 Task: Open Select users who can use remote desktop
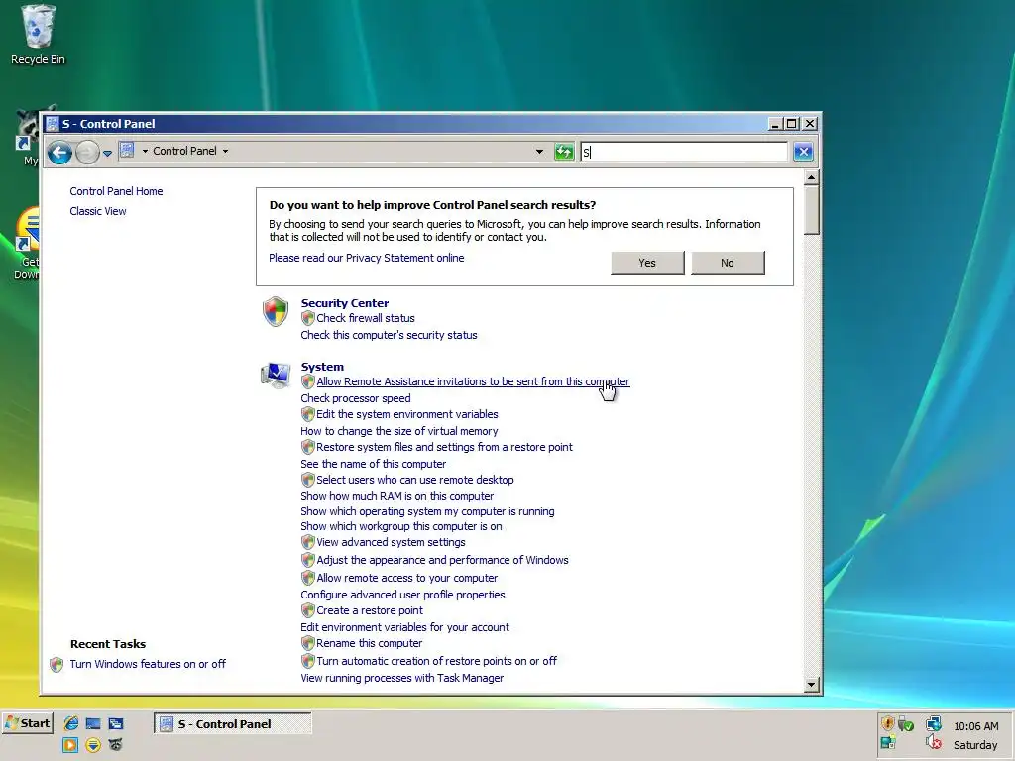point(415,480)
